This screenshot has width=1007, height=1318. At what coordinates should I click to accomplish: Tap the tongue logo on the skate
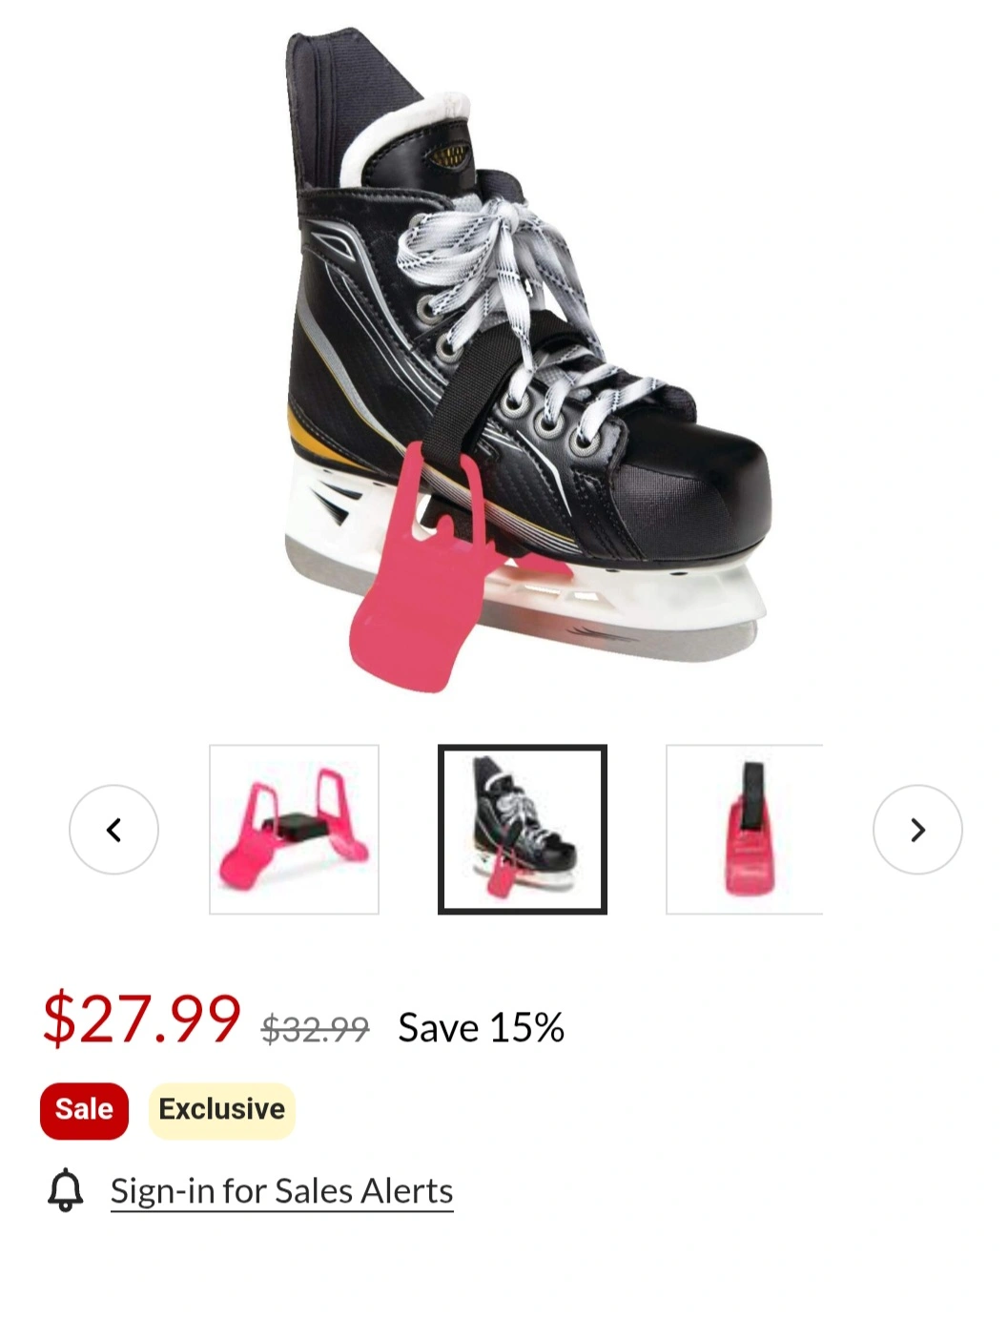pyautogui.click(x=448, y=154)
